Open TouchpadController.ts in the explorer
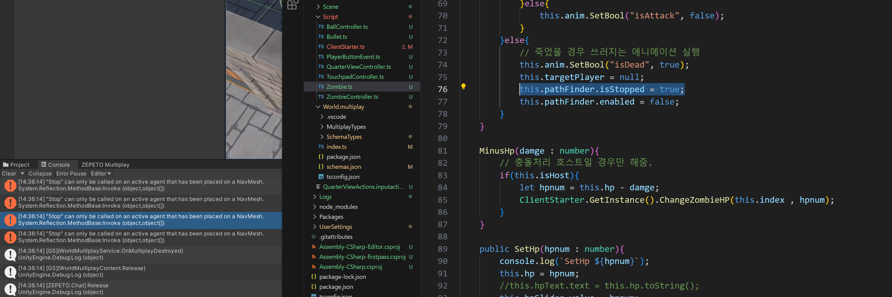This screenshot has width=892, height=297. pos(355,77)
